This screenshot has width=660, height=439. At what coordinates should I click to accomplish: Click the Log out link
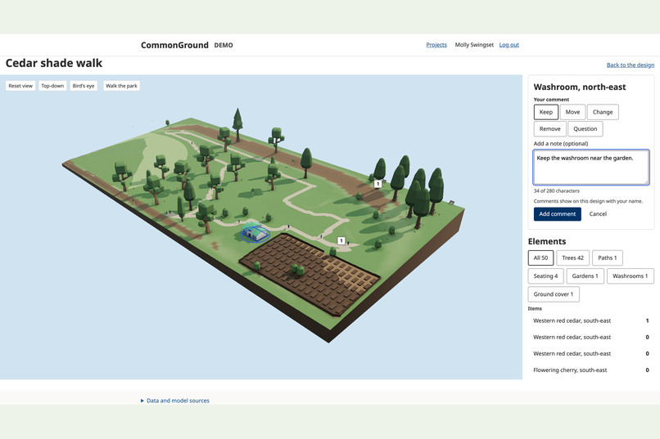click(x=509, y=44)
